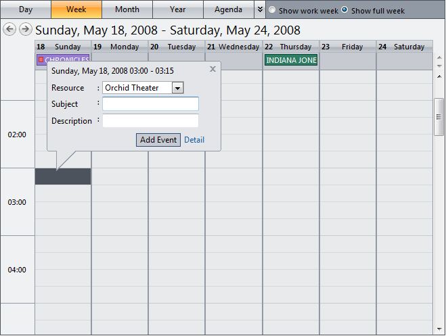The height and width of the screenshot is (336, 446).
Task: Open the INDIANA JONES event on Thursday
Action: tap(291, 60)
